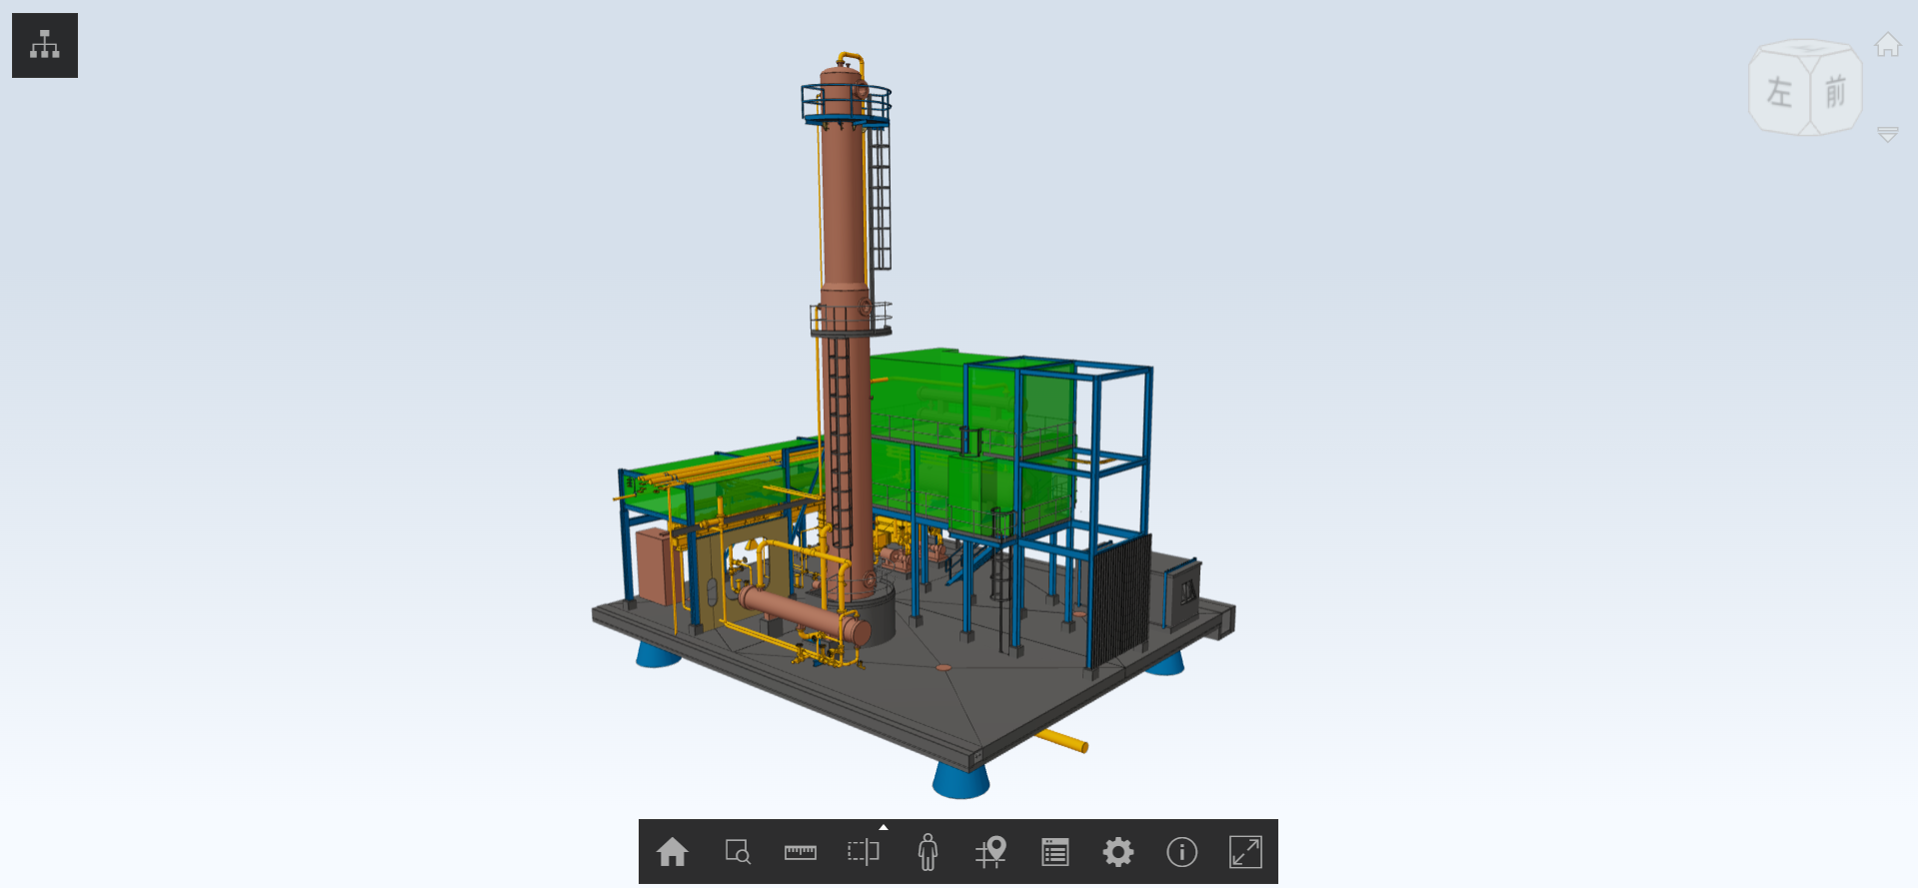
Task: Click the left face (左) of view cube
Action: click(1779, 93)
